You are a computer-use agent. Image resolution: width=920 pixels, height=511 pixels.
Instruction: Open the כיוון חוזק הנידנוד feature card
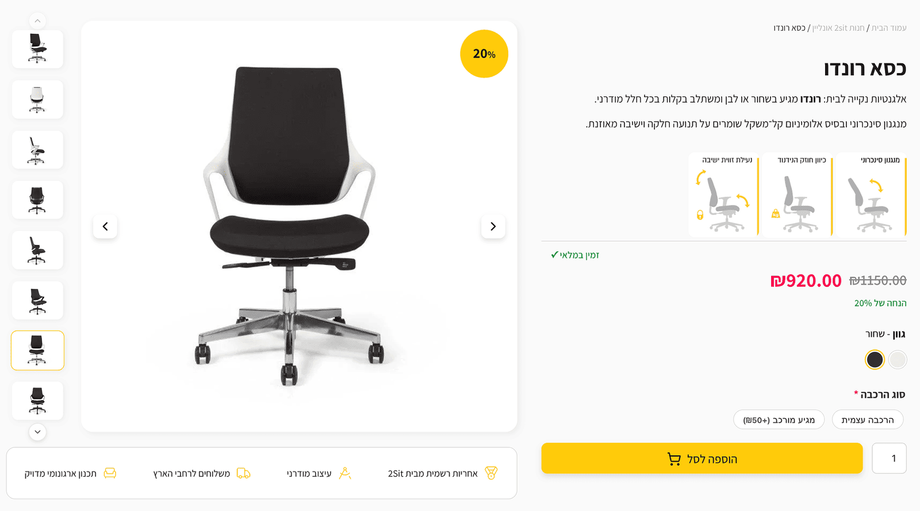tap(797, 195)
